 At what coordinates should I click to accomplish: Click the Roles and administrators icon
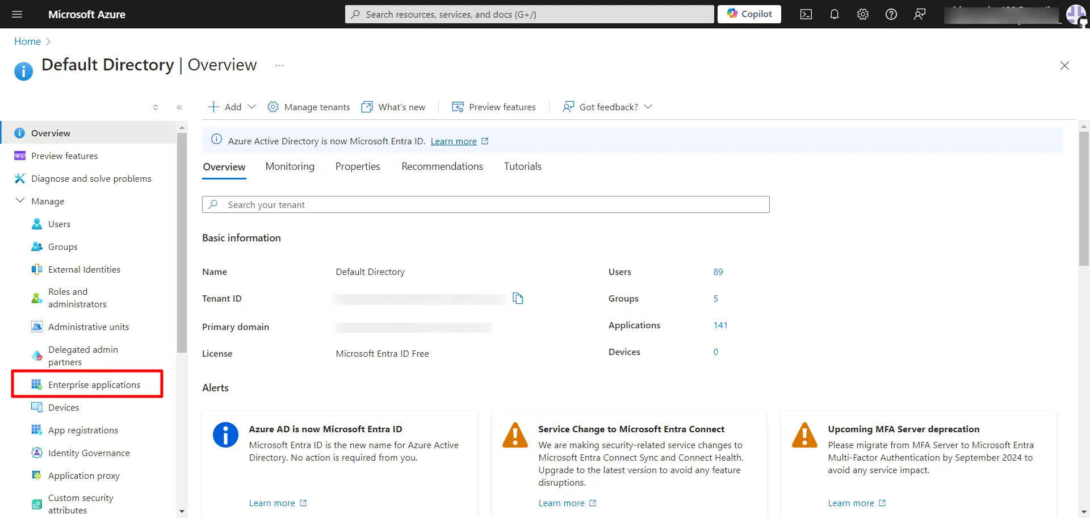tap(37, 298)
